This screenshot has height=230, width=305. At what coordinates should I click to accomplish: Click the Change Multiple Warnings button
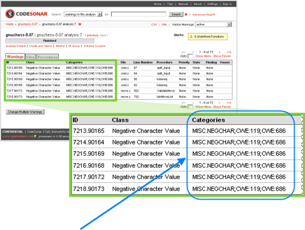click(25, 112)
